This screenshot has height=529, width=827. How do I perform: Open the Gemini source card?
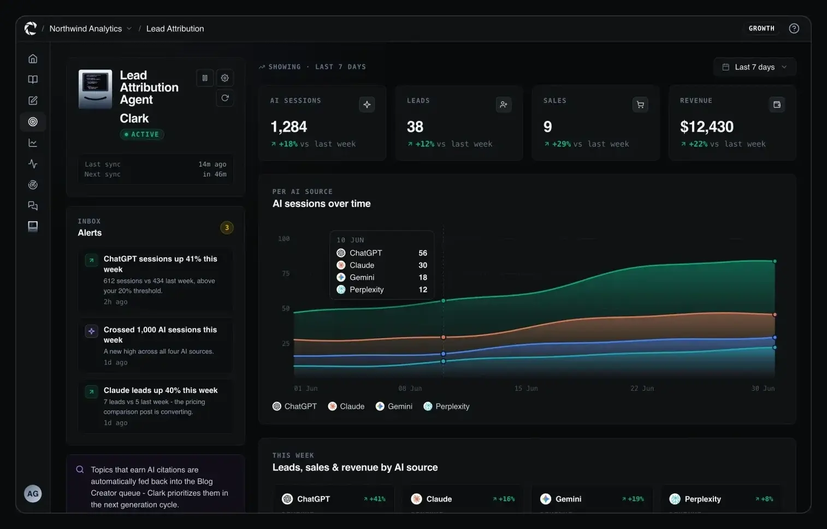[592, 499]
